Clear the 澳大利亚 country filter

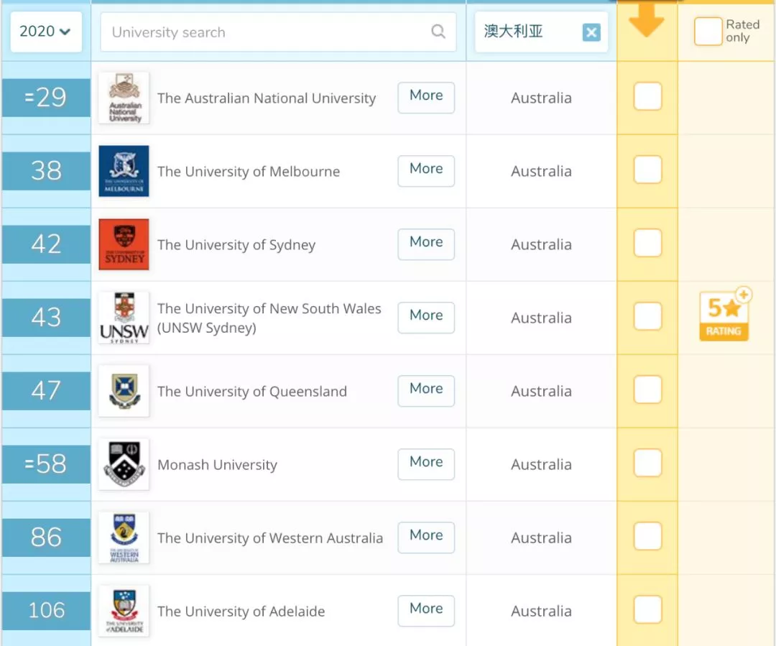pyautogui.click(x=591, y=32)
